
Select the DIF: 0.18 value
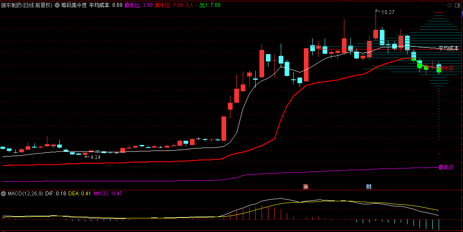(55, 194)
